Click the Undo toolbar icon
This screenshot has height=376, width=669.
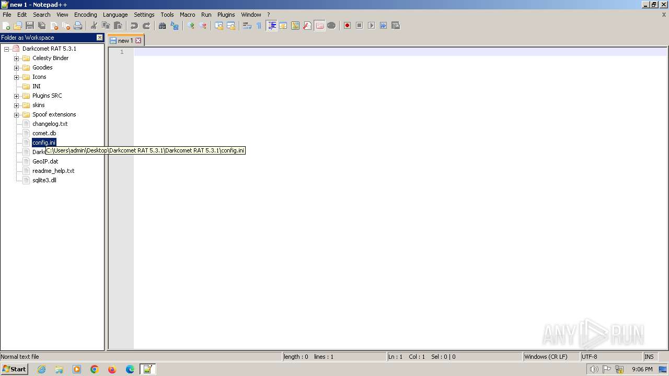tap(134, 26)
